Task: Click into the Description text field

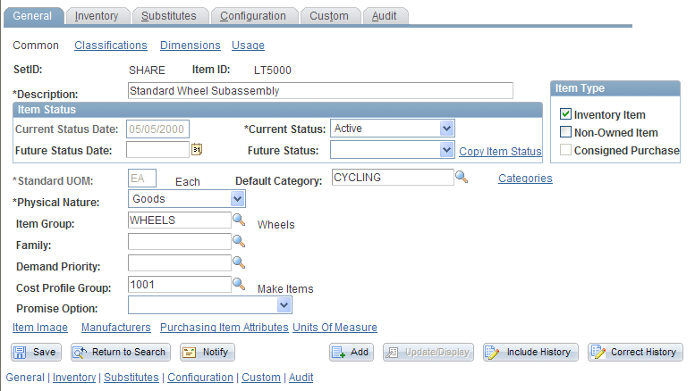Action: click(320, 91)
